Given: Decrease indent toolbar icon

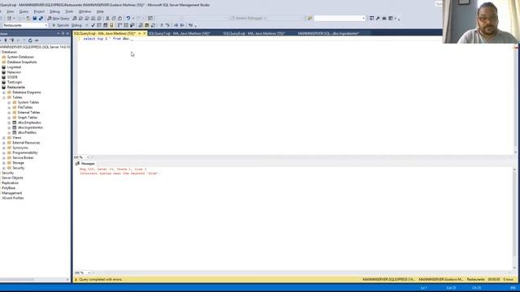Looking at the screenshot, I should (x=175, y=25).
